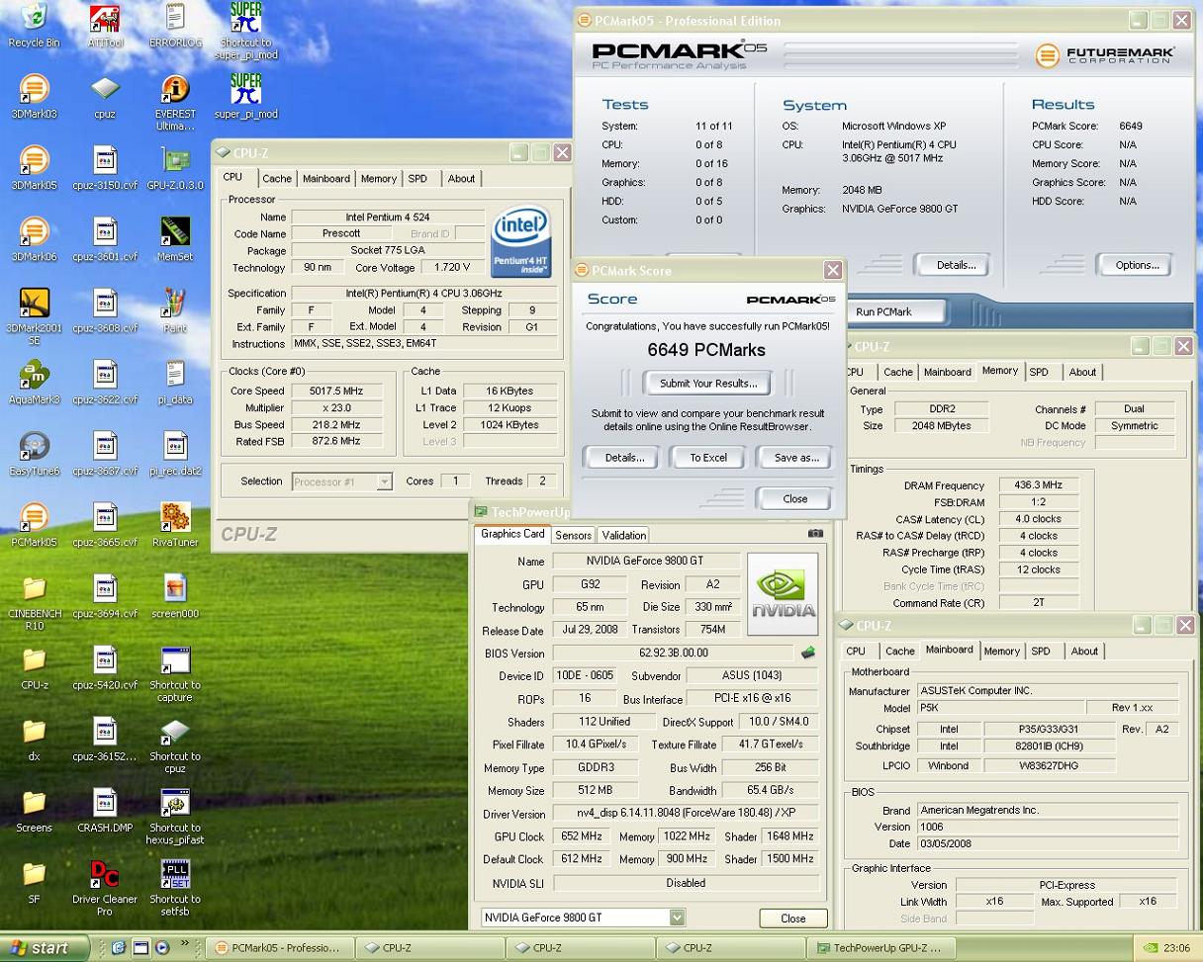This screenshot has height=962, width=1203.
Task: Click the GPU-Z screenshot camera icon
Action: [x=815, y=533]
